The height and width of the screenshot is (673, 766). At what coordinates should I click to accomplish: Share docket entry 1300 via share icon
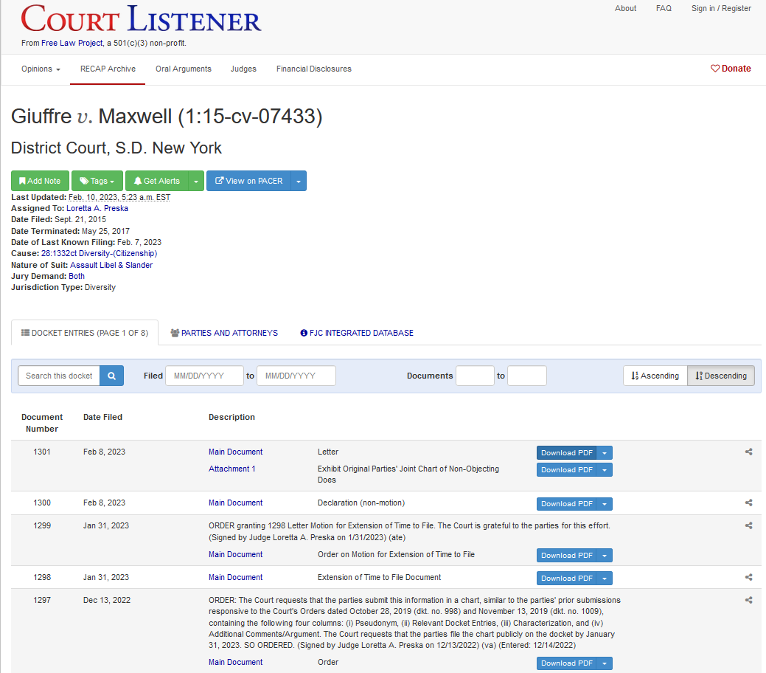[748, 503]
